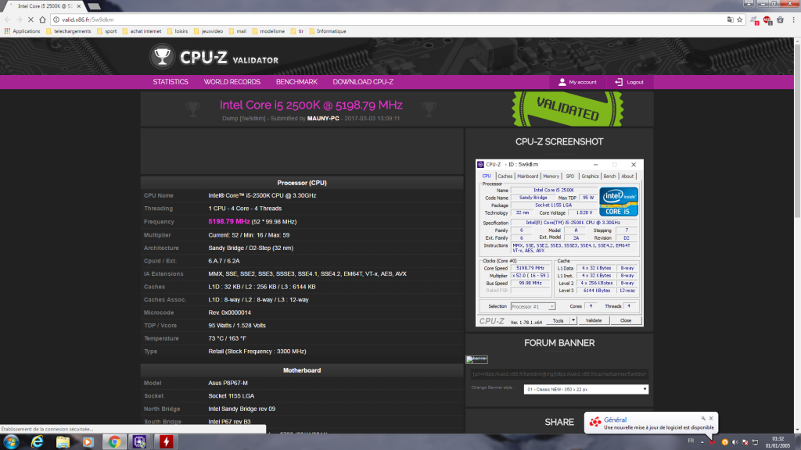Select the Graphics tab in CPU-Z screenshot

pos(590,176)
